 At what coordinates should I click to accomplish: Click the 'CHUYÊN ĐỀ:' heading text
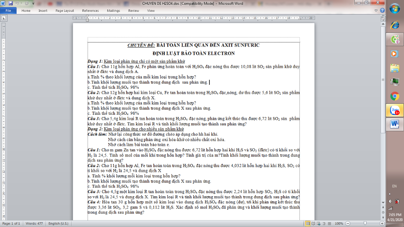pyautogui.click(x=141, y=45)
